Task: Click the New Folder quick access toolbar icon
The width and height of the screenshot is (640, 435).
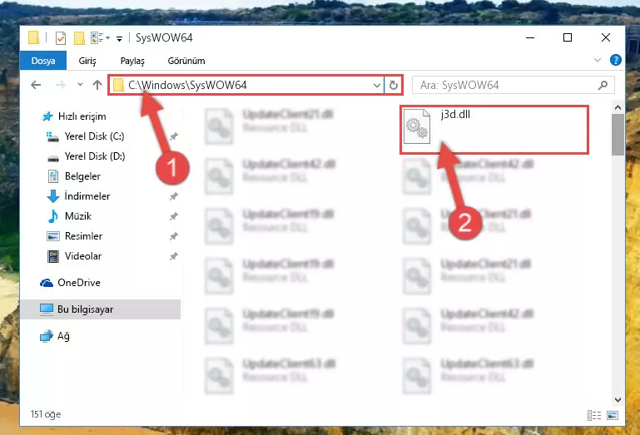Action: click(79, 38)
